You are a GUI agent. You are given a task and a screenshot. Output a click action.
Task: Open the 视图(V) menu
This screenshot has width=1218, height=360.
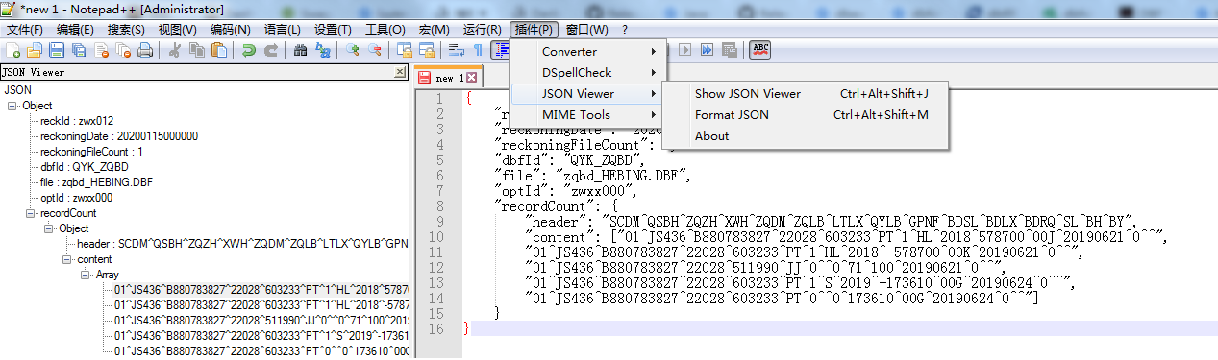tap(178, 30)
